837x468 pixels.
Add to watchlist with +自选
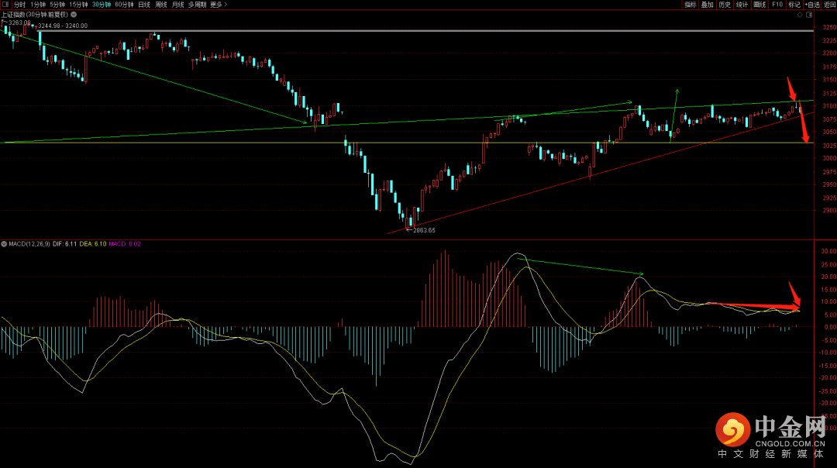pyautogui.click(x=812, y=5)
